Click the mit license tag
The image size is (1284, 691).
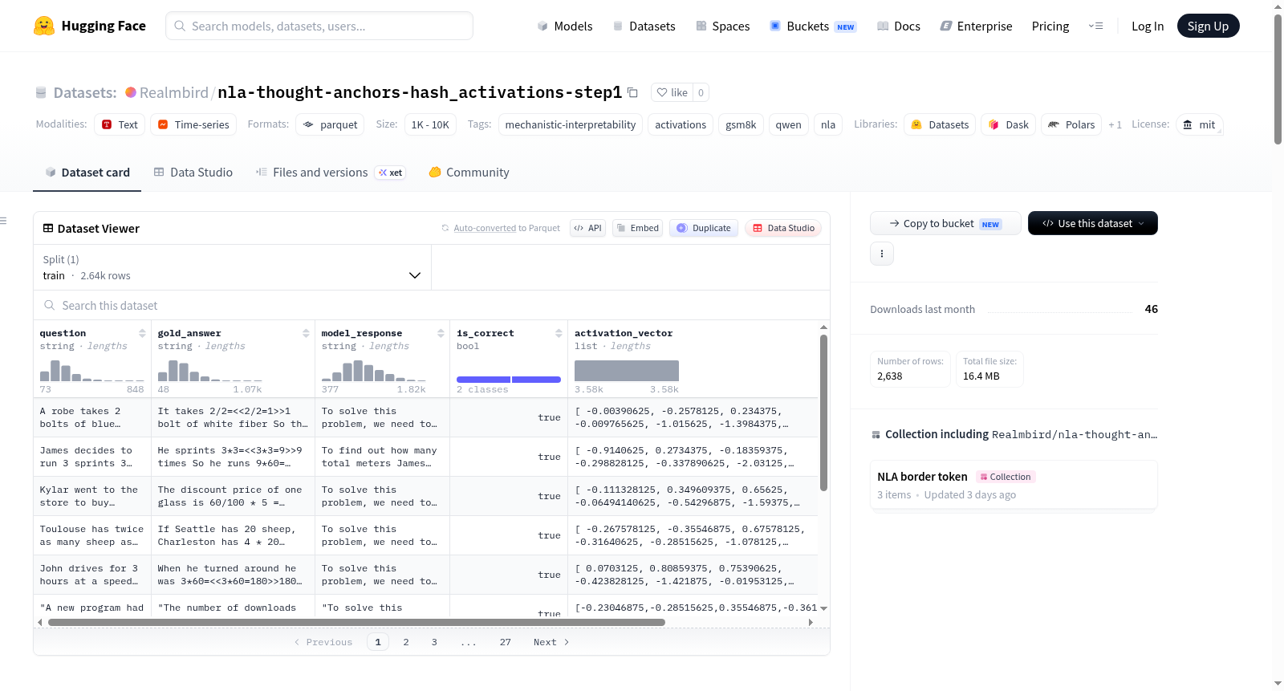click(1200, 124)
